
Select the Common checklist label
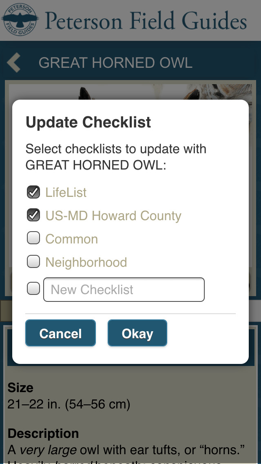72,239
